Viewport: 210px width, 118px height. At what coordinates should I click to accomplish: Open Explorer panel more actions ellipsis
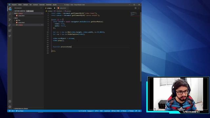pyautogui.click(x=41, y=8)
